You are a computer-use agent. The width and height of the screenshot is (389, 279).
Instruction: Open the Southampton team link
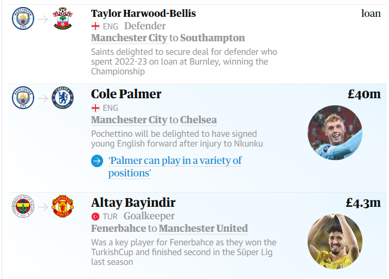[x=212, y=38]
